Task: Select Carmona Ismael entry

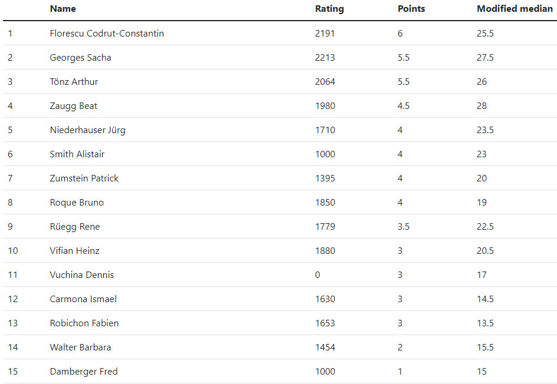Action: (x=83, y=299)
